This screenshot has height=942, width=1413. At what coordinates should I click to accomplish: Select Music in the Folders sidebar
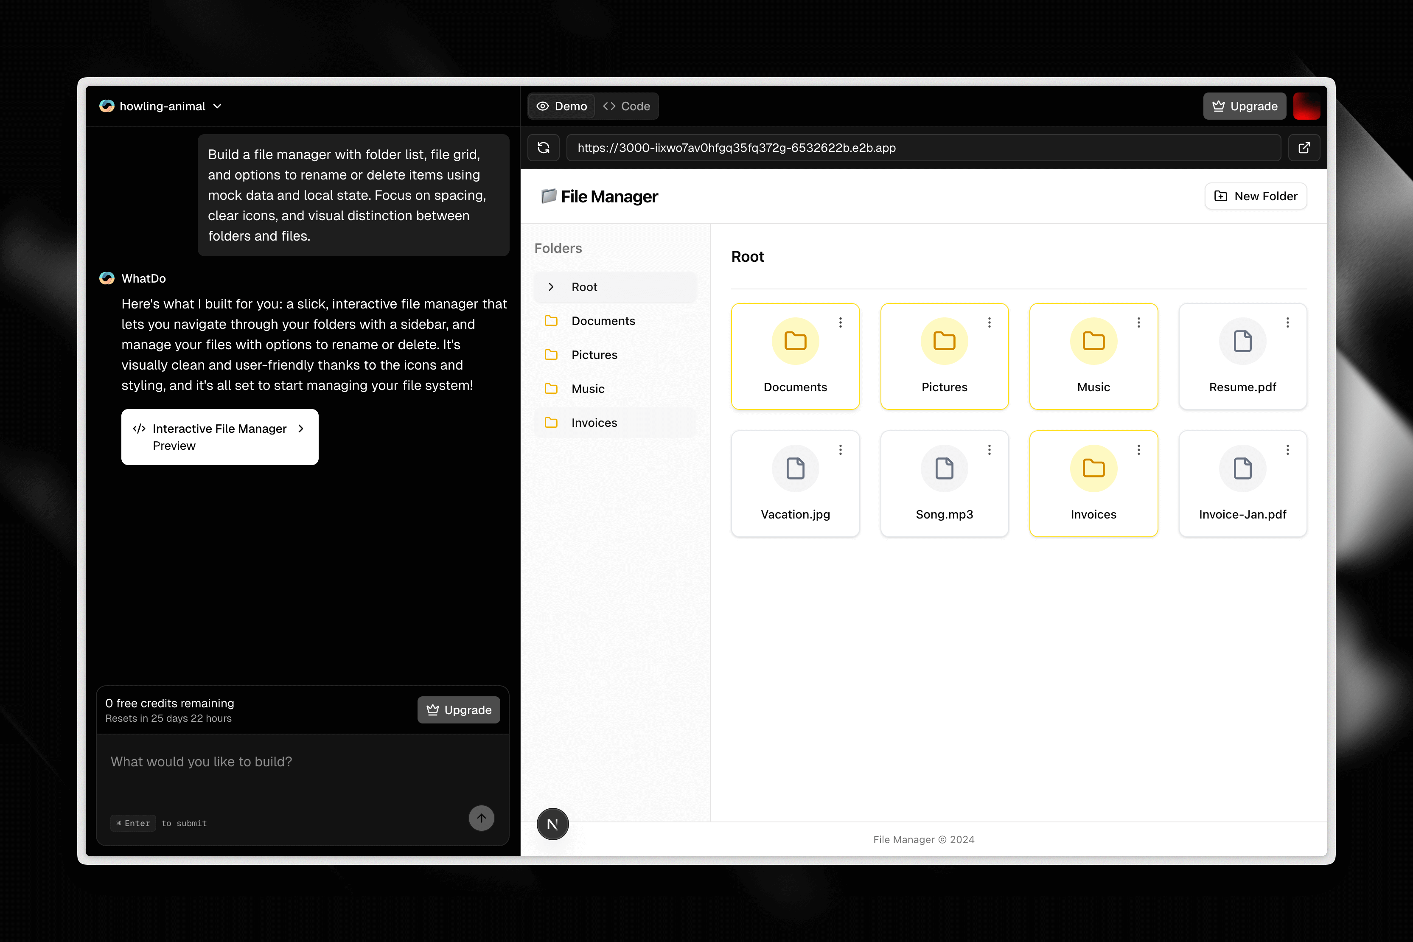tap(615, 389)
